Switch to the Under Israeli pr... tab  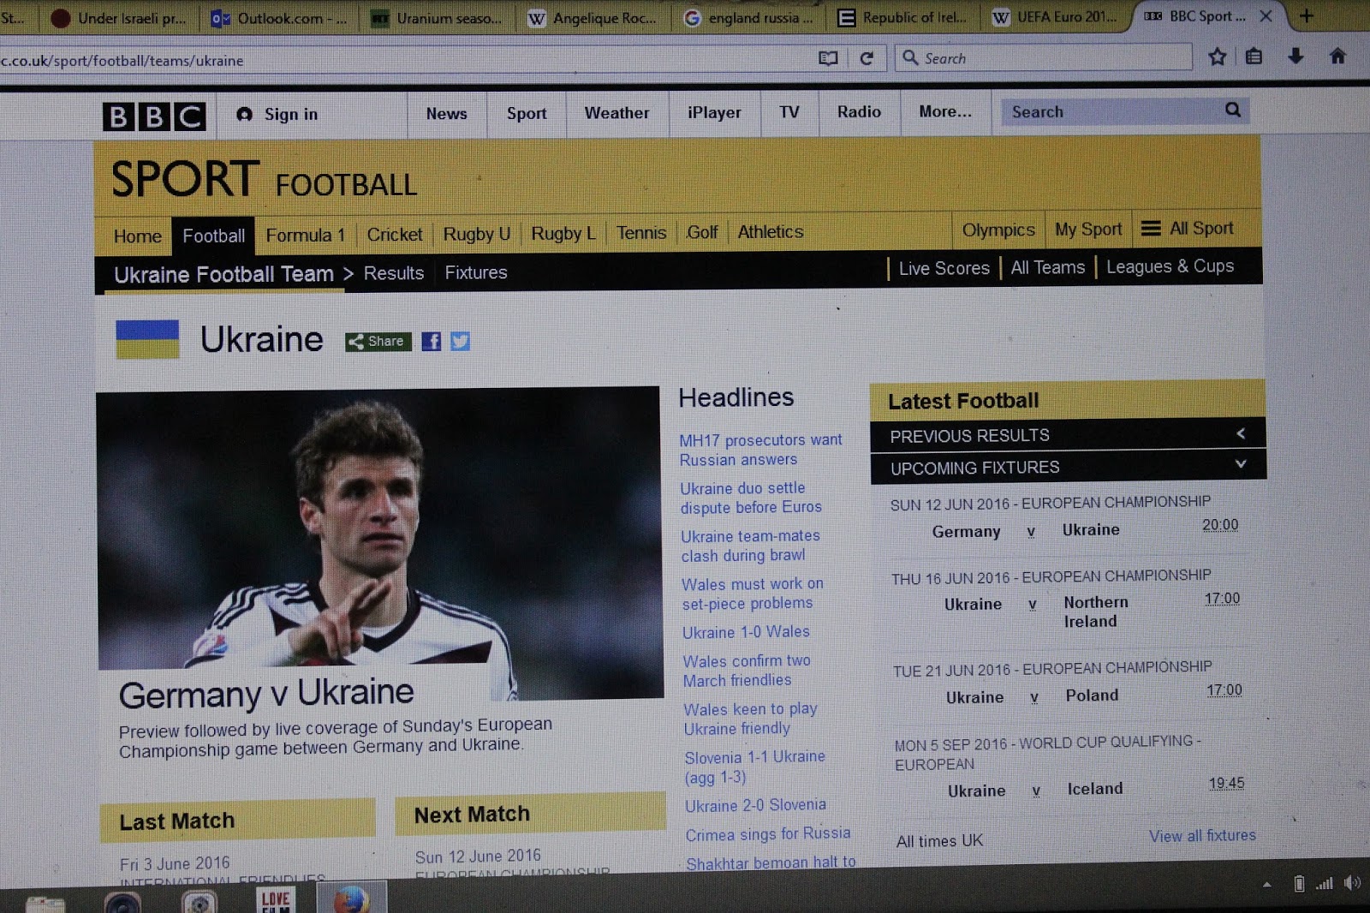[118, 18]
